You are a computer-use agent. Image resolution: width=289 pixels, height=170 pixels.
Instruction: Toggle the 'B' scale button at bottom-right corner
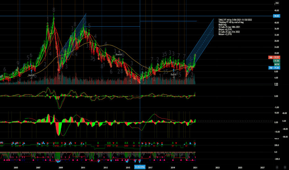(285, 167)
